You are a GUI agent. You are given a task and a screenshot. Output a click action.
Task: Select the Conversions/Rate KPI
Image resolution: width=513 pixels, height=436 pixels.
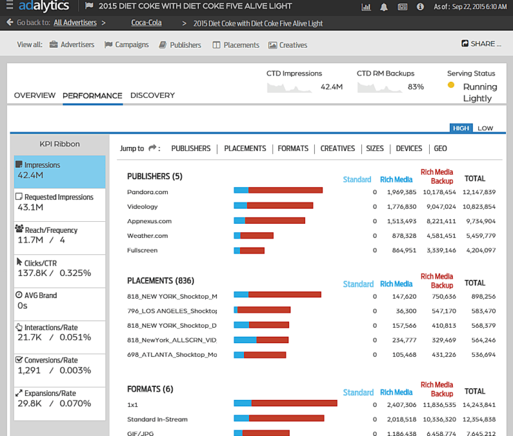(x=60, y=365)
